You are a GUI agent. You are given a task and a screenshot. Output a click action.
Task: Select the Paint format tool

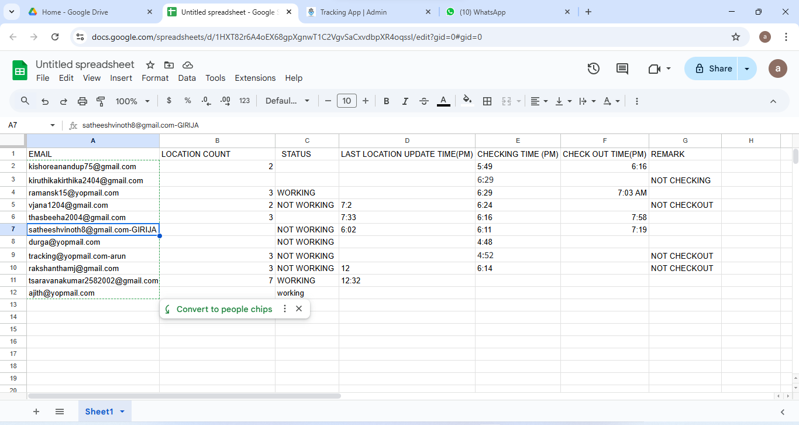(101, 101)
